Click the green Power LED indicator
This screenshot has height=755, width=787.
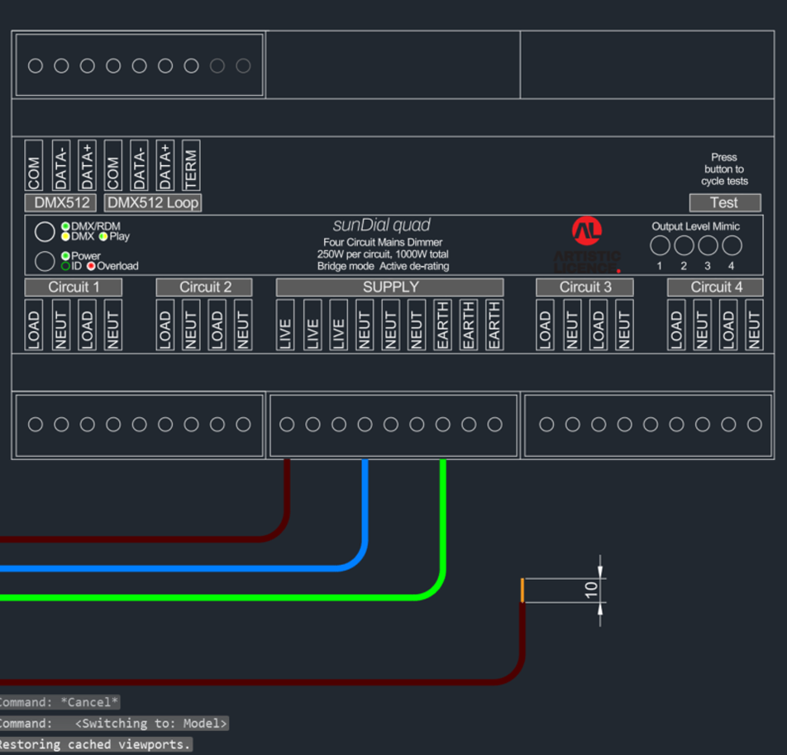coord(65,256)
